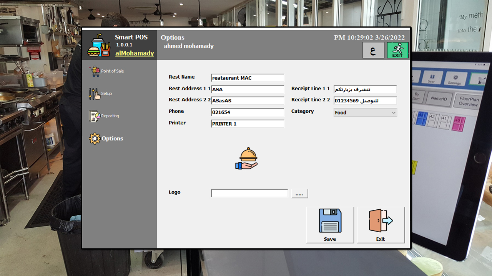Click the Exit door icon
The image size is (492, 276).
[x=380, y=220]
